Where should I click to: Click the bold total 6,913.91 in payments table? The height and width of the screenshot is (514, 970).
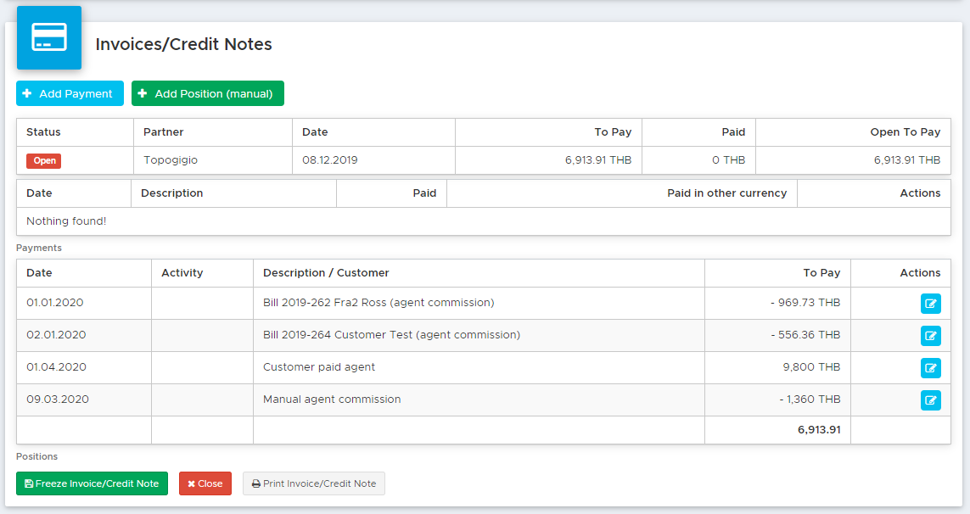[x=819, y=430]
